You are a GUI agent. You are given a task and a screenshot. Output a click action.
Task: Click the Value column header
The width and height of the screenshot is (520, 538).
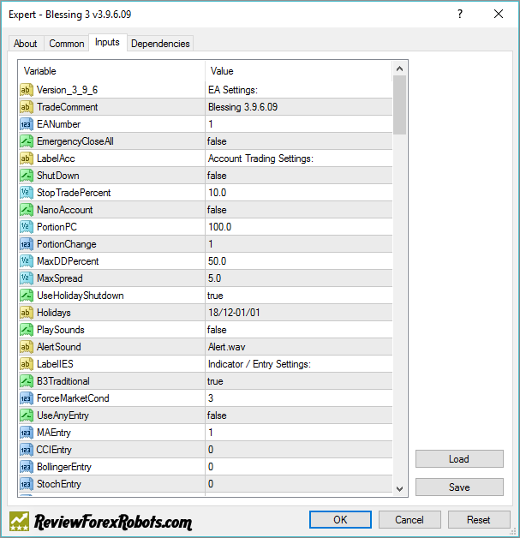click(298, 71)
